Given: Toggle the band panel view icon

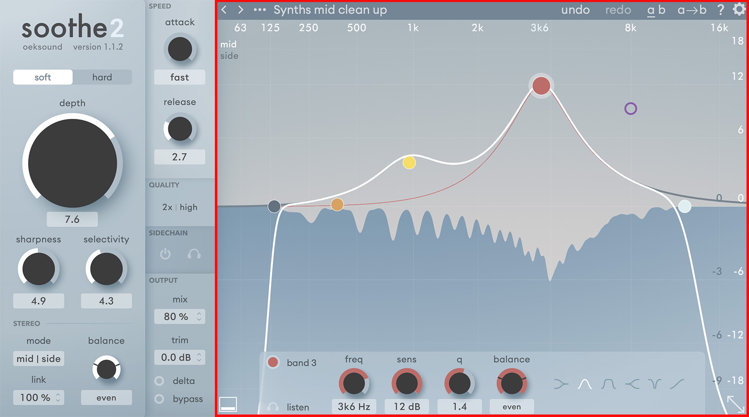Looking at the screenshot, I should point(228,404).
